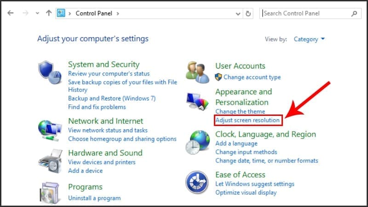368x207 pixels.
Task: Open System and Security category
Action: tap(104, 64)
